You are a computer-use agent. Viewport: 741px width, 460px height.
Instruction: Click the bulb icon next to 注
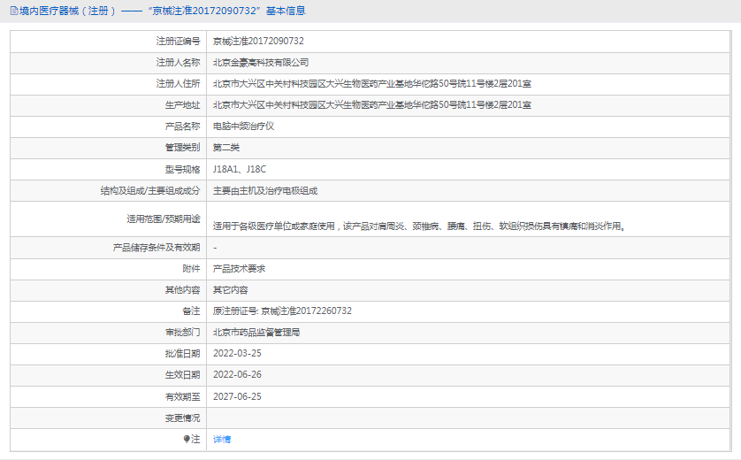coord(187,439)
